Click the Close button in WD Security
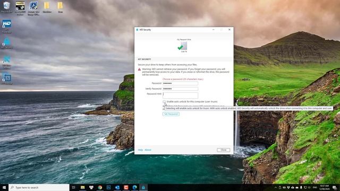This screenshot has height=191, width=340. pos(223,150)
